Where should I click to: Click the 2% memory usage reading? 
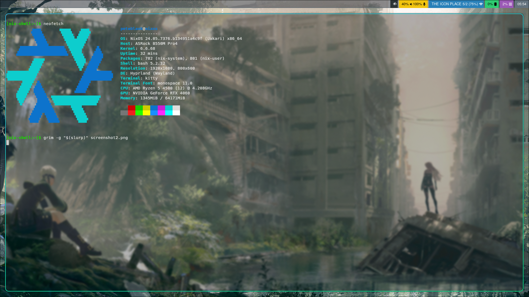pyautogui.click(x=505, y=4)
